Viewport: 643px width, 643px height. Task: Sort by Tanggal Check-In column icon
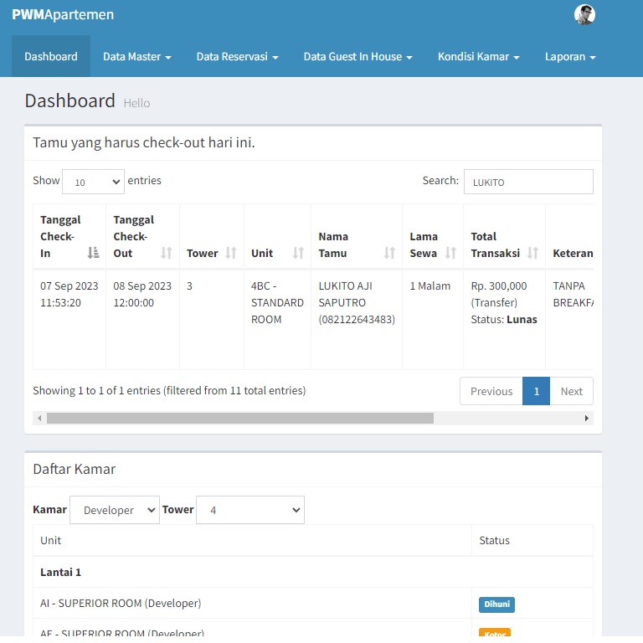93,253
